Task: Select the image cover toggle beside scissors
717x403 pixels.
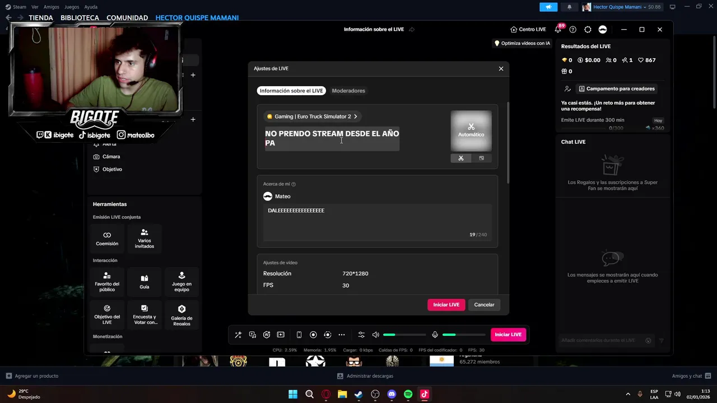Action: (x=481, y=158)
